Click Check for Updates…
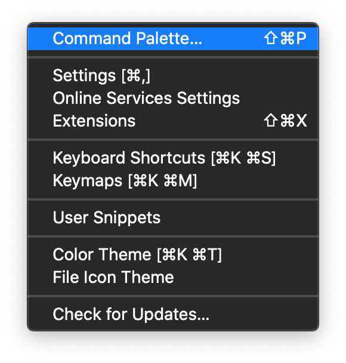 click(173, 315)
